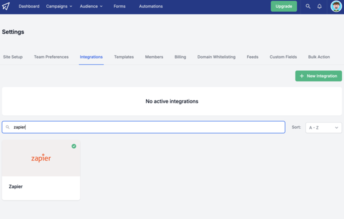Click the integrations search field containing zapier
Image resolution: width=344 pixels, height=219 pixels.
(x=143, y=127)
